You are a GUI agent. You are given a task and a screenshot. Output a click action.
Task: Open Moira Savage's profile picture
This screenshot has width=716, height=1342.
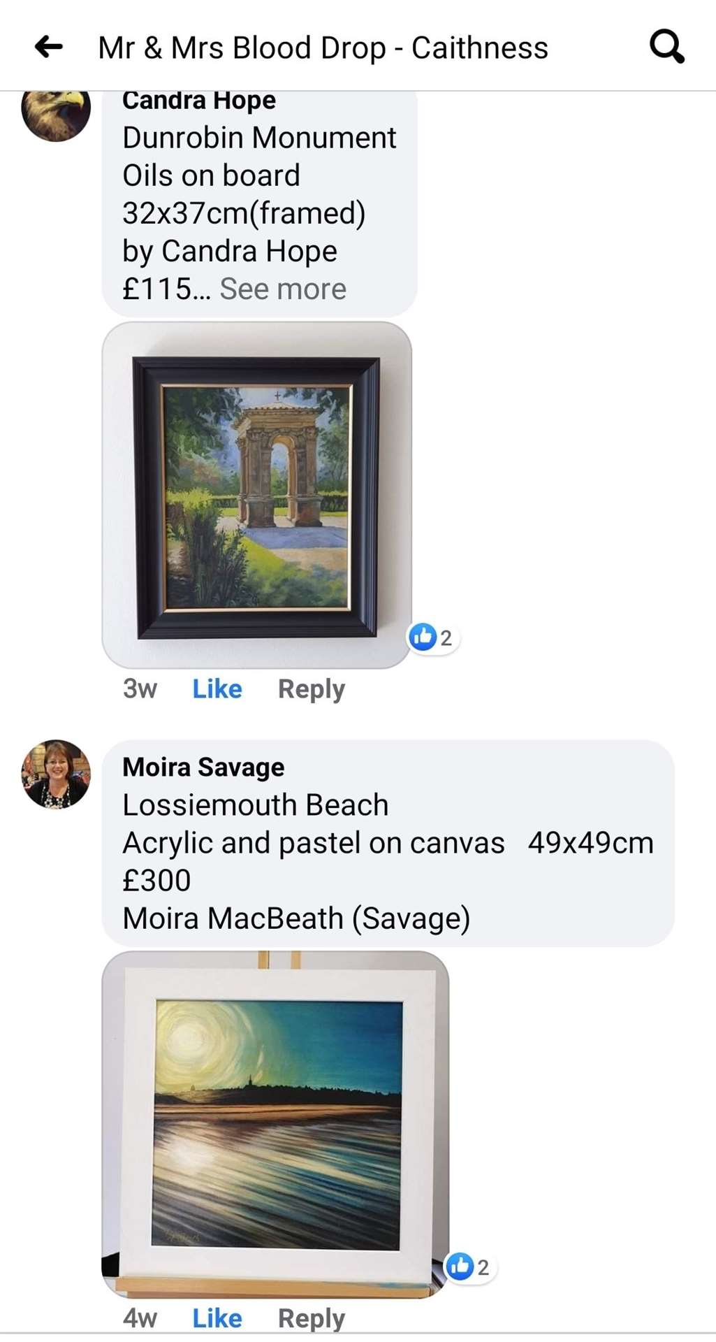[x=56, y=774]
